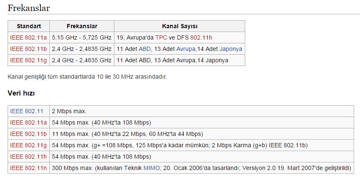This screenshot has height=178, width=363.
Task: Open IEEE 802.11b link in frequencies table
Action: click(x=28, y=49)
